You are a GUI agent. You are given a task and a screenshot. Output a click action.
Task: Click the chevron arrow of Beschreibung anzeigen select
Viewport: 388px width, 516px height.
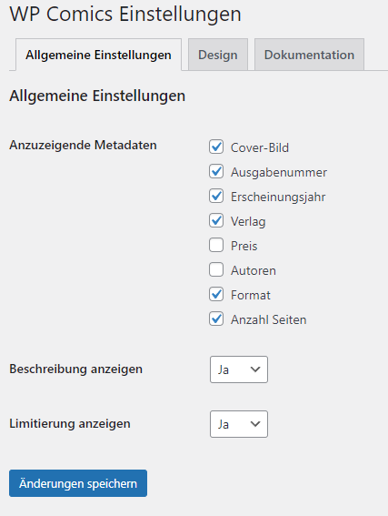(x=255, y=369)
